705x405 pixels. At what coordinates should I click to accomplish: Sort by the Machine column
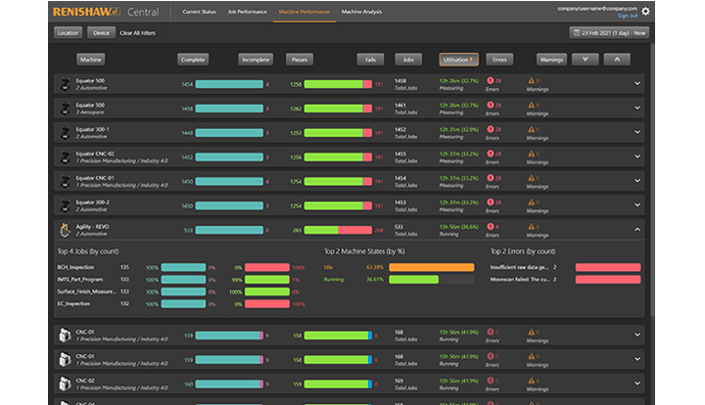coord(91,60)
